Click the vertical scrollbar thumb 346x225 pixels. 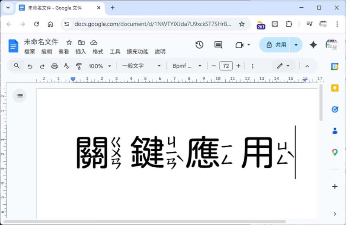pos(321,103)
